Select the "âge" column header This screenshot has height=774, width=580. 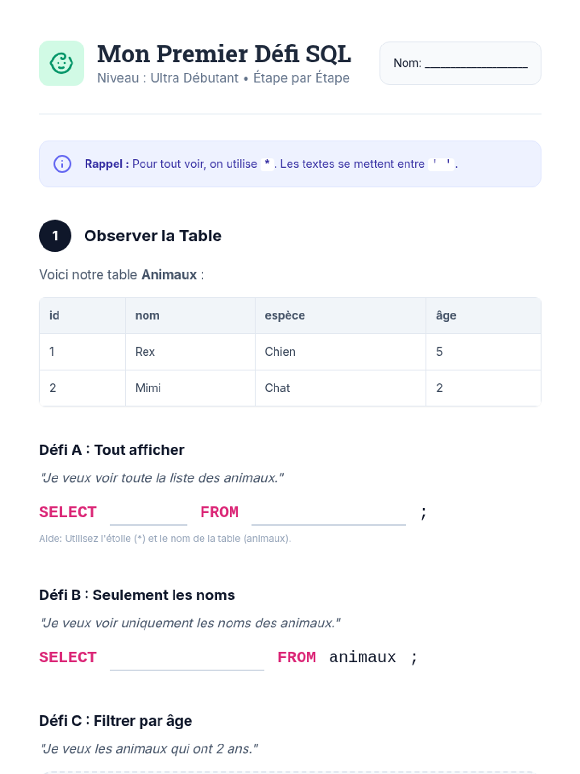coord(446,315)
